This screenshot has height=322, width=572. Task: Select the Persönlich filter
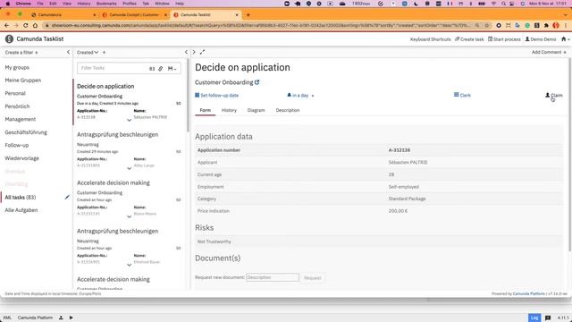pyautogui.click(x=17, y=106)
